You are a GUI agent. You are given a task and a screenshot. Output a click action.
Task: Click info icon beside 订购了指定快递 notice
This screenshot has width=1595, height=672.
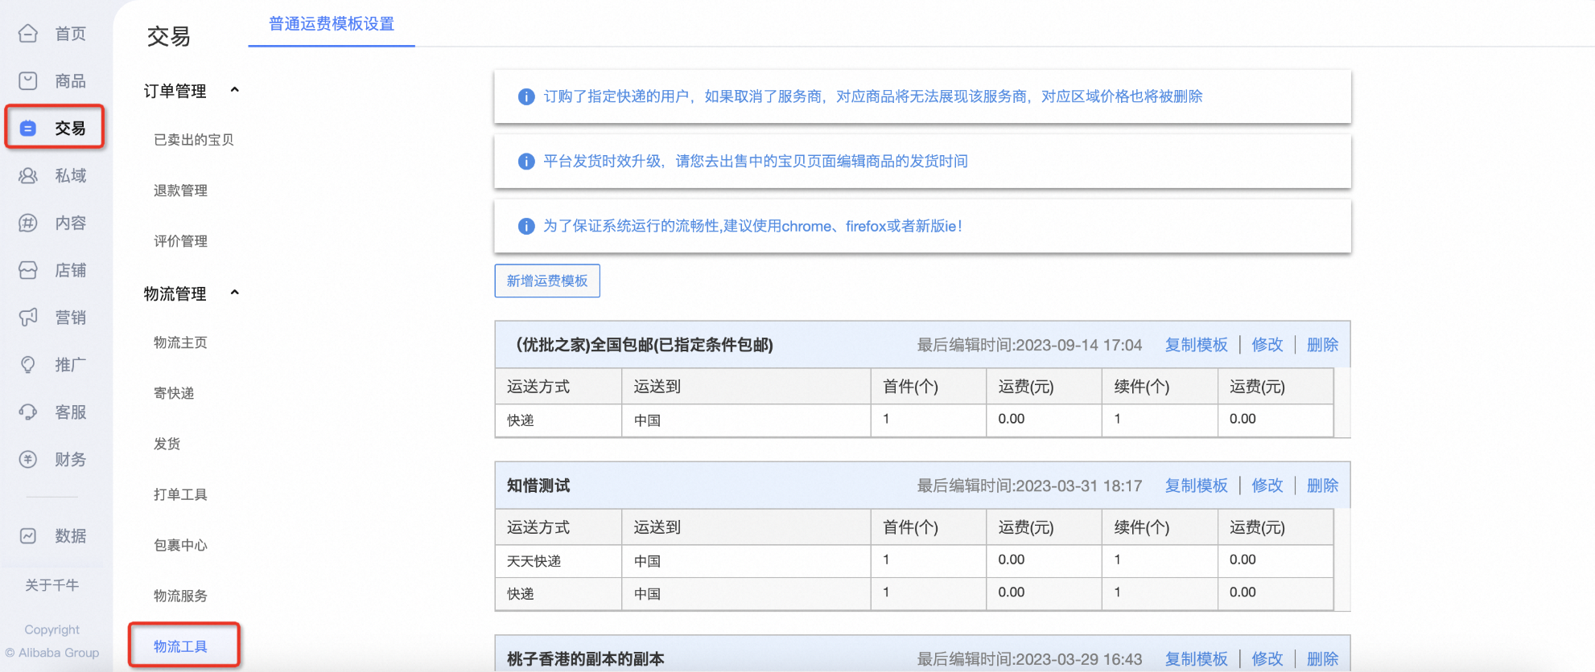(526, 96)
